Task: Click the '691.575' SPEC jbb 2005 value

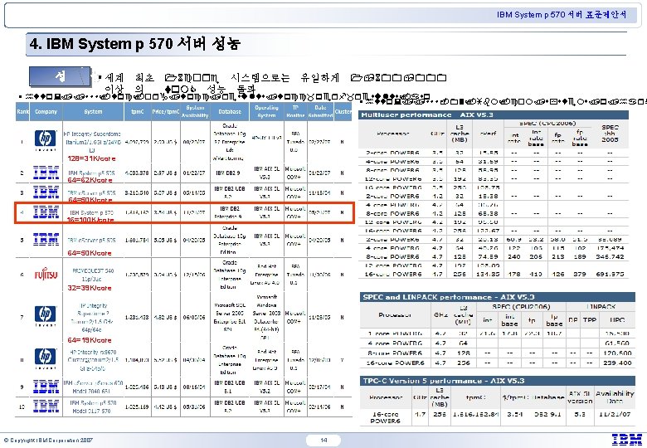Action: click(610, 274)
